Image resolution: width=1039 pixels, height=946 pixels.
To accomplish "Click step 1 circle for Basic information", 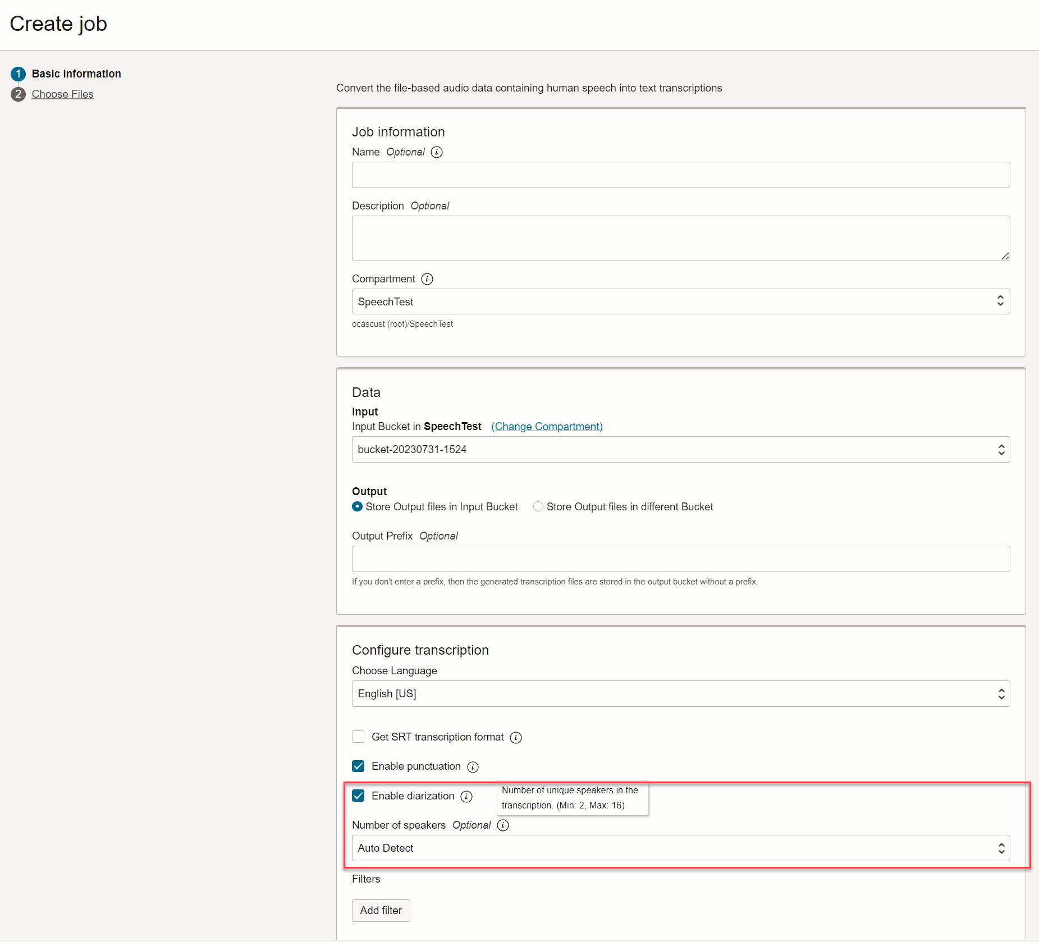I will tap(18, 74).
